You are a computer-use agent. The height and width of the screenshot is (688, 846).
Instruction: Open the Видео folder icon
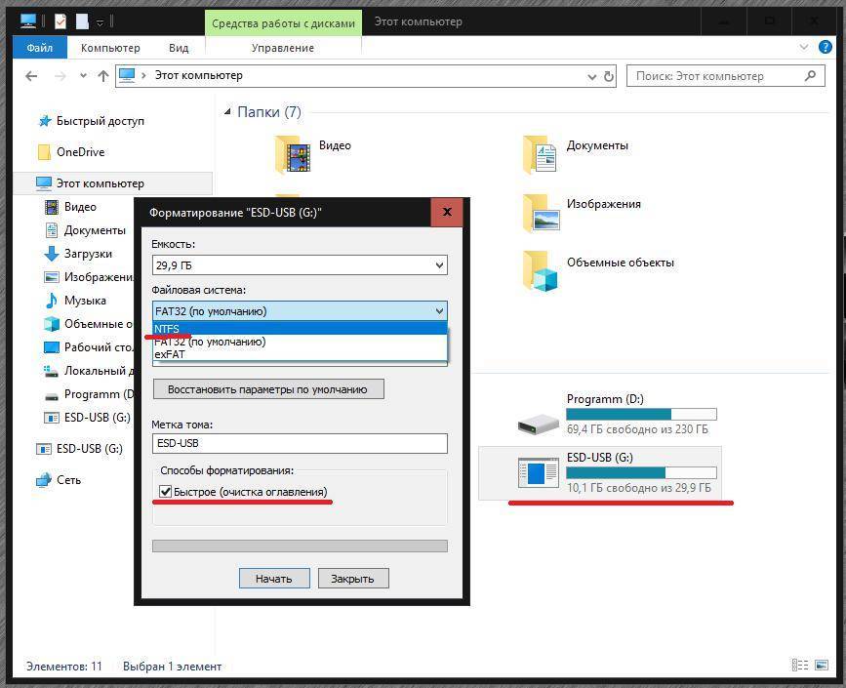tap(293, 153)
